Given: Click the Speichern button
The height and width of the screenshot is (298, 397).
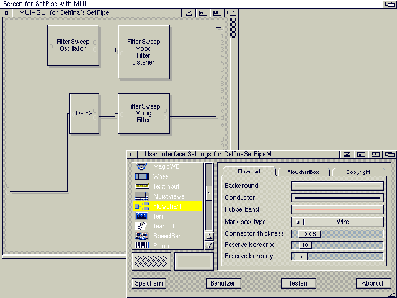Looking at the screenshot, I should (x=149, y=283).
